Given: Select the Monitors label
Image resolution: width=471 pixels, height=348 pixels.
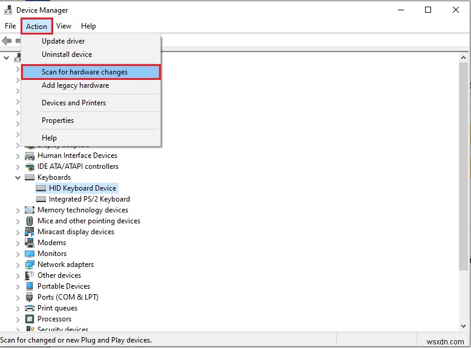Looking at the screenshot, I should [52, 254].
